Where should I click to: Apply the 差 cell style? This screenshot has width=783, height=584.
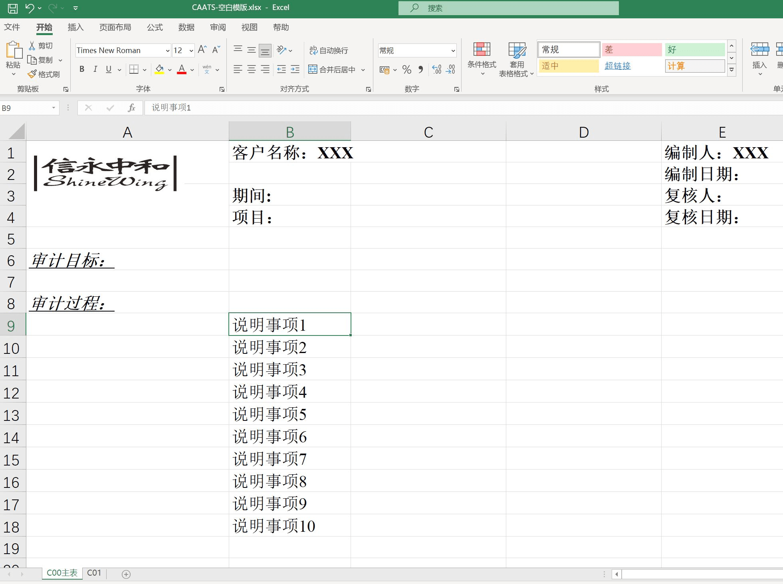pyautogui.click(x=632, y=49)
